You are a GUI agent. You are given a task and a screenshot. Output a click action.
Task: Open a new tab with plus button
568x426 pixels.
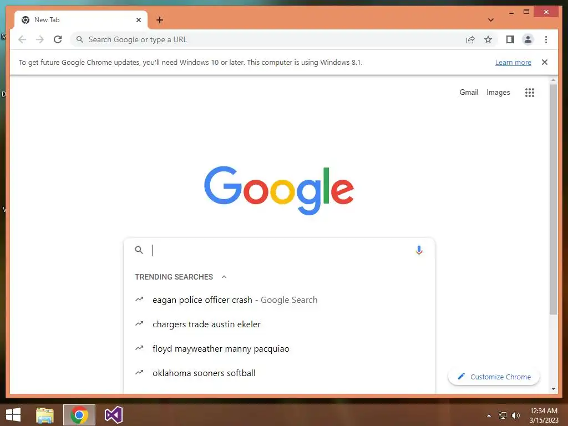click(160, 20)
